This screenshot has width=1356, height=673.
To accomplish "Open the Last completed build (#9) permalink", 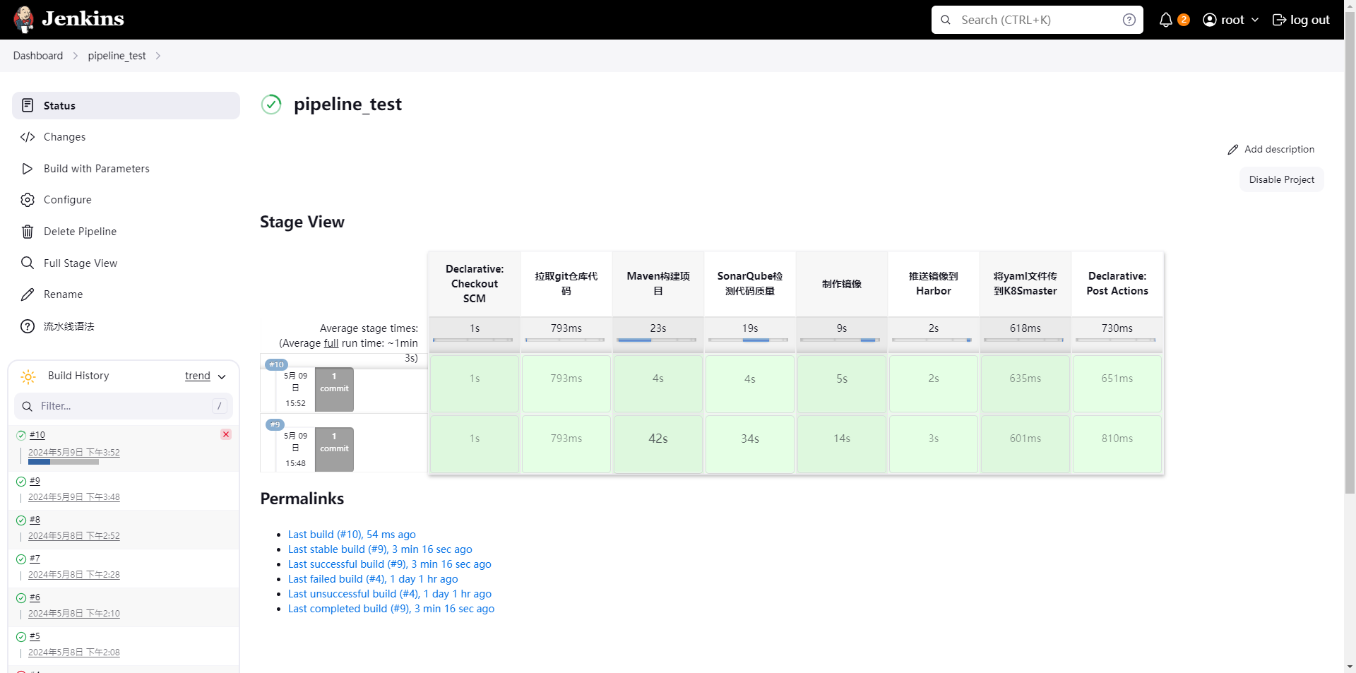I will [x=391, y=609].
